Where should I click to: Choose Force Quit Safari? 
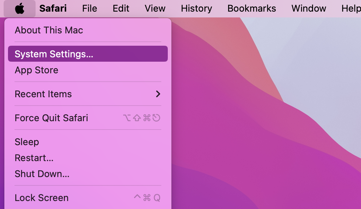pos(88,118)
